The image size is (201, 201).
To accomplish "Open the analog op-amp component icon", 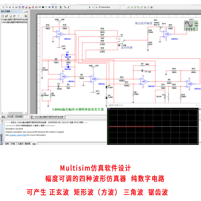I will click(16, 7).
